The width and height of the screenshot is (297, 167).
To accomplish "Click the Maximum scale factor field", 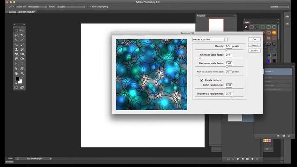I will tap(229, 63).
